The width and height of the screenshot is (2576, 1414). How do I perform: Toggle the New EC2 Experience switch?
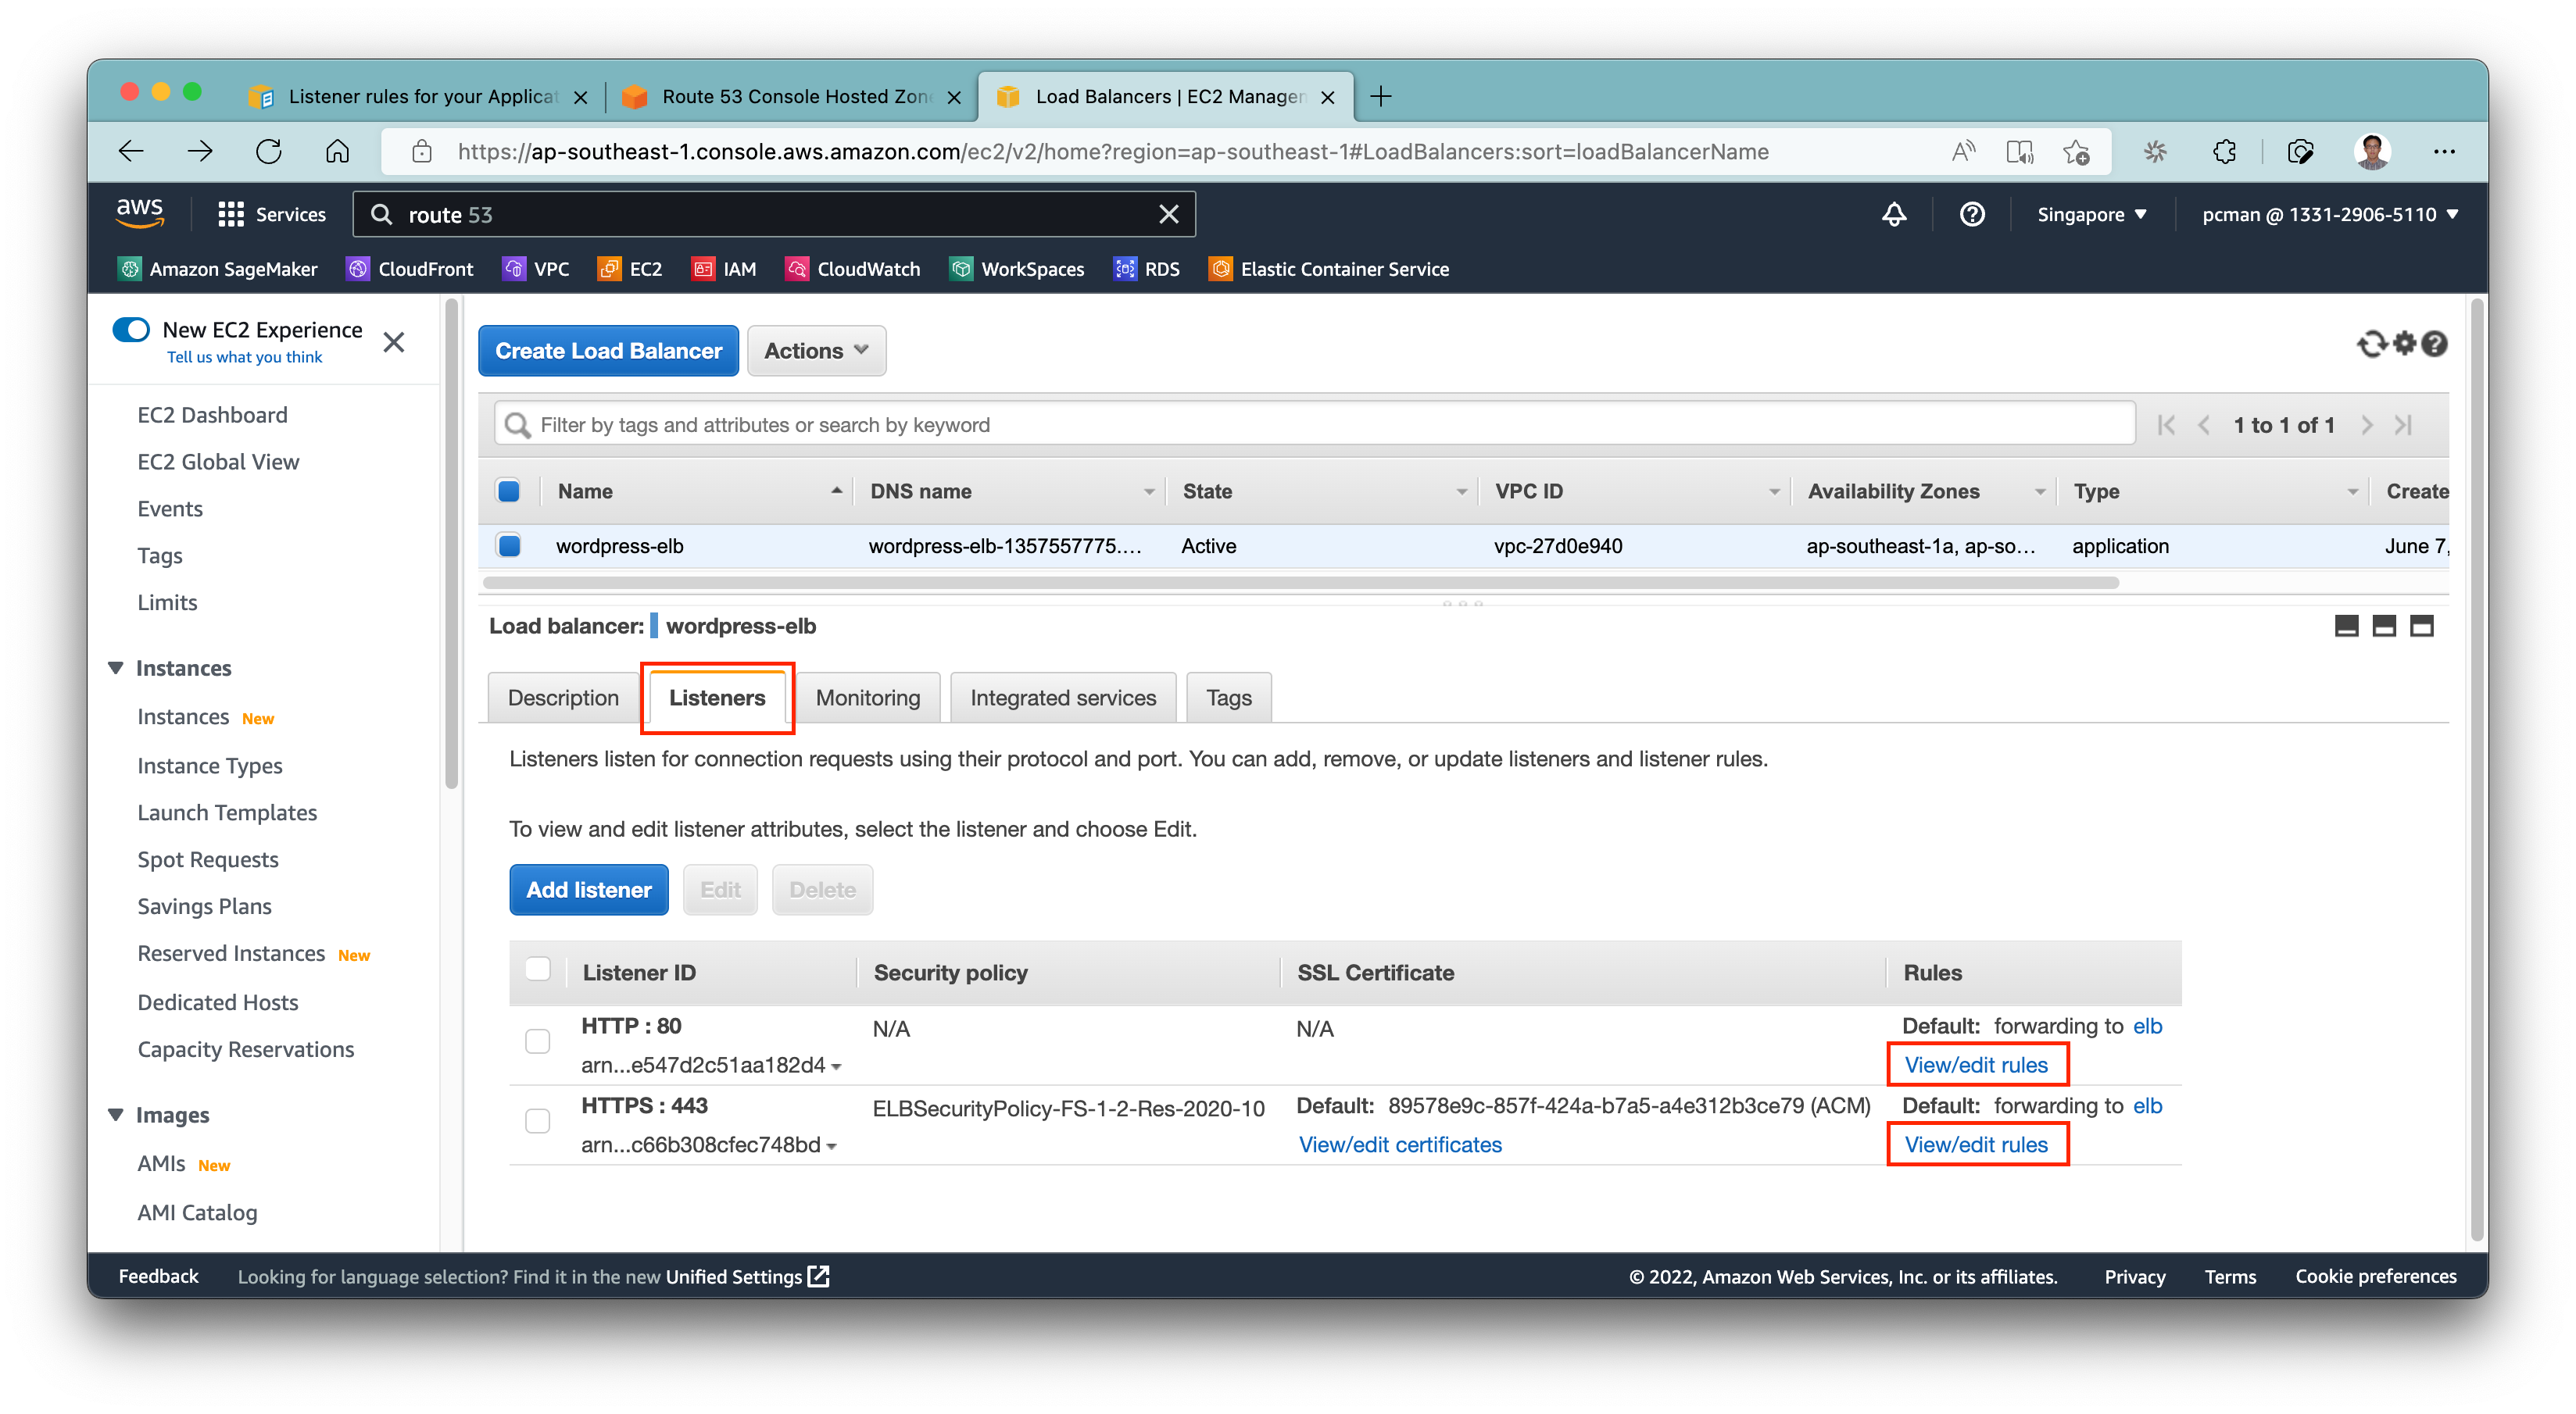coord(131,330)
